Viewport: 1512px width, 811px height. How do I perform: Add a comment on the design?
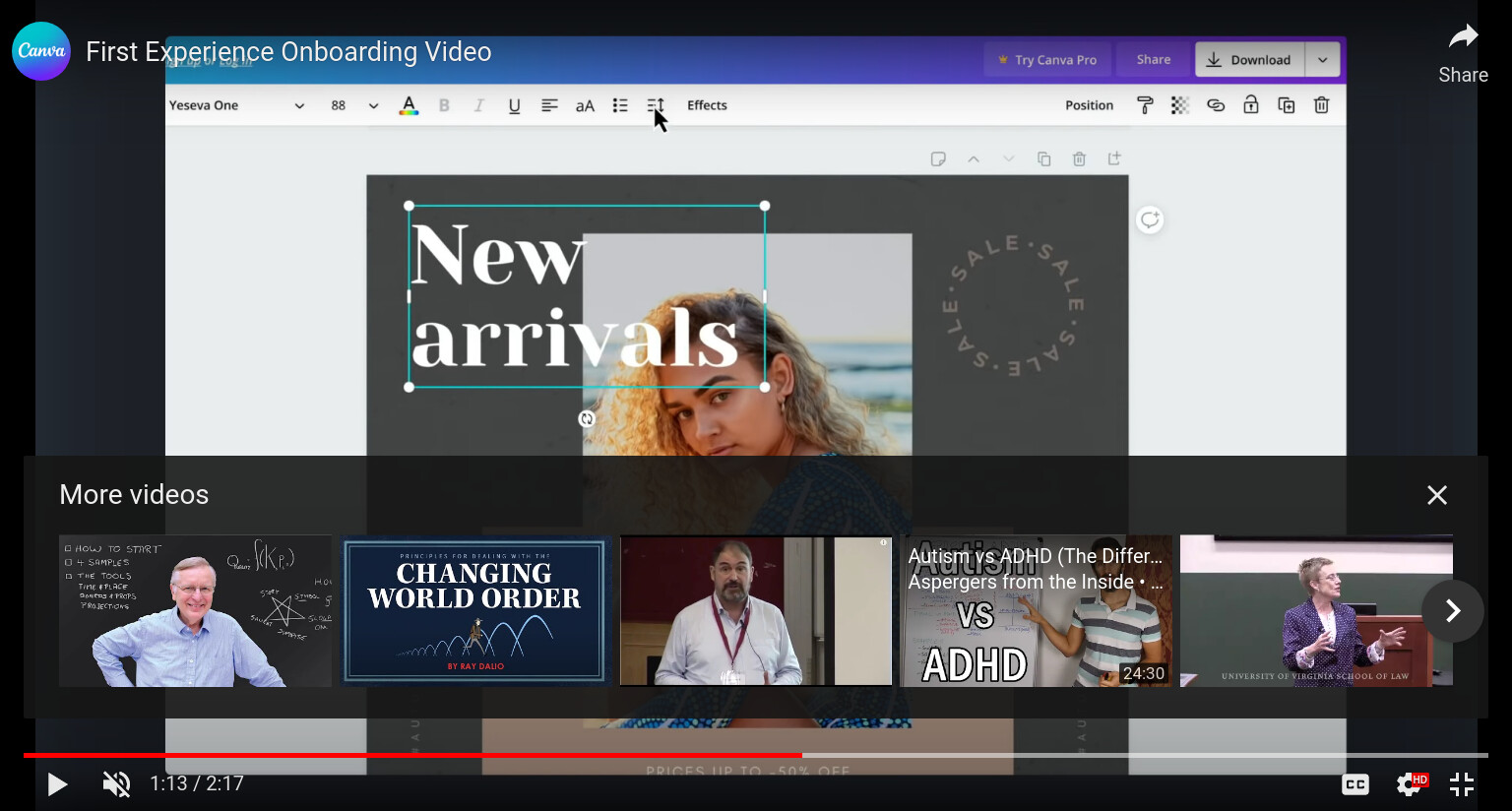(x=1150, y=219)
